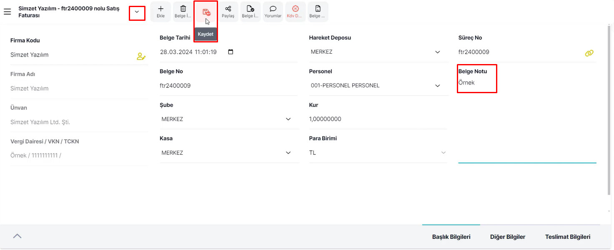Screen dimensions: 614x250
Task: Click the Ekle plus button
Action: (161, 12)
